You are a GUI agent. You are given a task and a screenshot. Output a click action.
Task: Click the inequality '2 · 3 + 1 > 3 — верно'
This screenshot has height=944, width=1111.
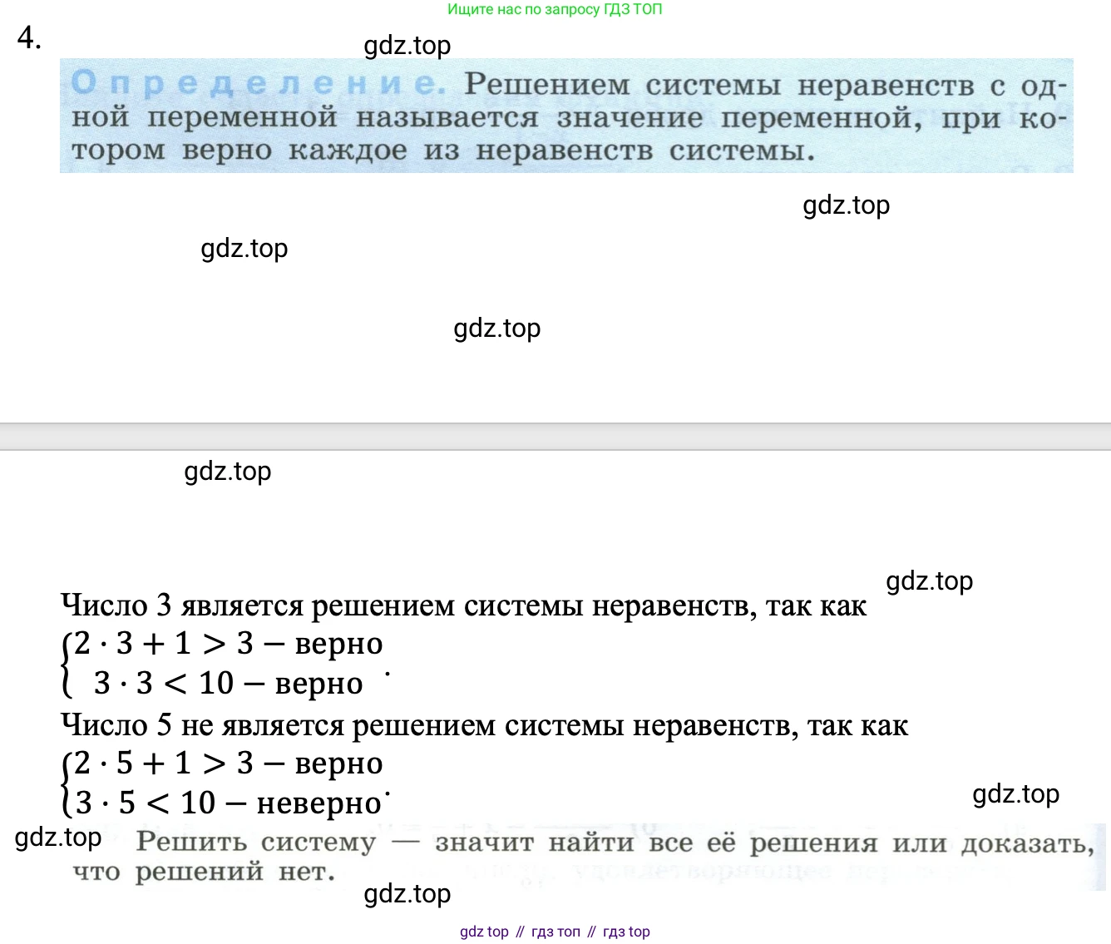tap(229, 644)
